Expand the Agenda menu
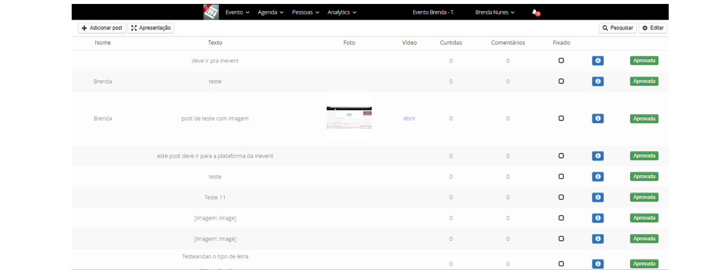728x270 pixels. (270, 12)
